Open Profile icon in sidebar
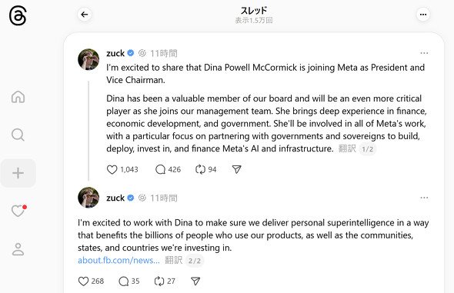Image resolution: width=454 pixels, height=293 pixels. (x=18, y=249)
